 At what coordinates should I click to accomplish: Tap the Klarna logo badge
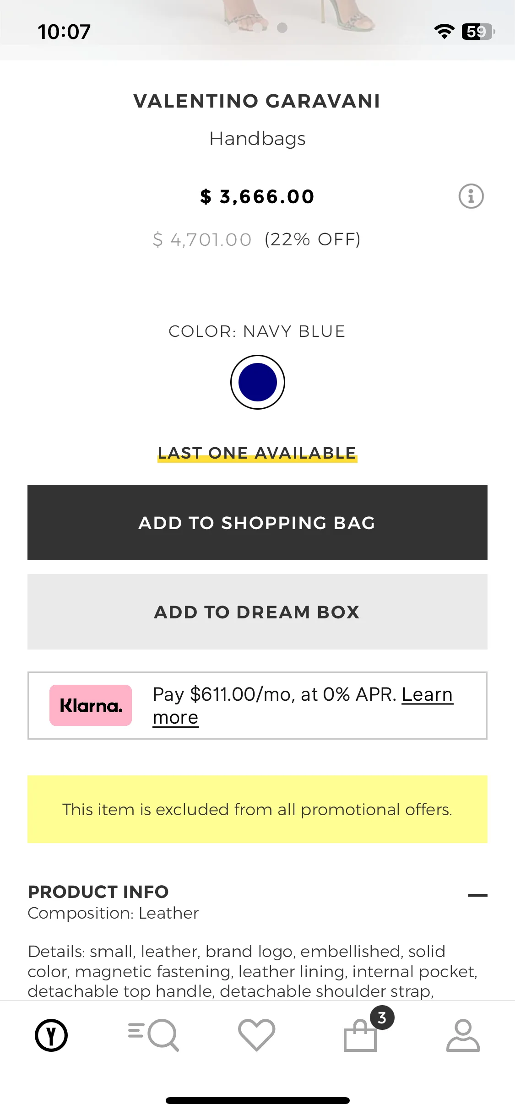tap(91, 705)
